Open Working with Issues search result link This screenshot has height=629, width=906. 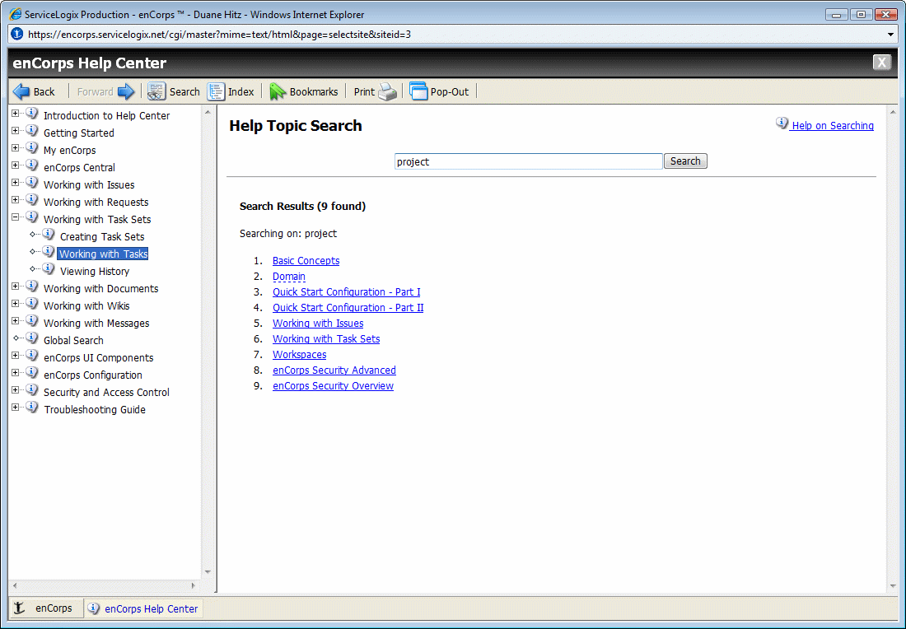(x=318, y=323)
